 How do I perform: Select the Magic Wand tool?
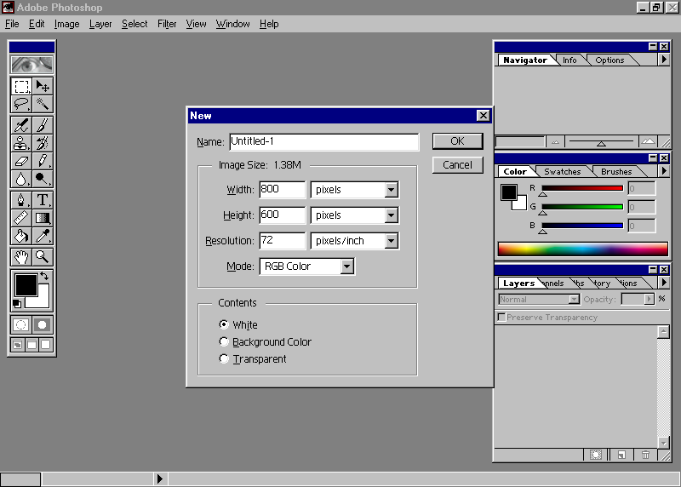click(x=42, y=104)
